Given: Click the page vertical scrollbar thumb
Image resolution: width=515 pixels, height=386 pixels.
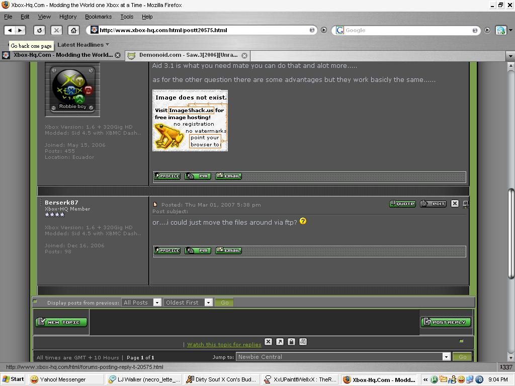Looking at the screenshot, I should 511,234.
